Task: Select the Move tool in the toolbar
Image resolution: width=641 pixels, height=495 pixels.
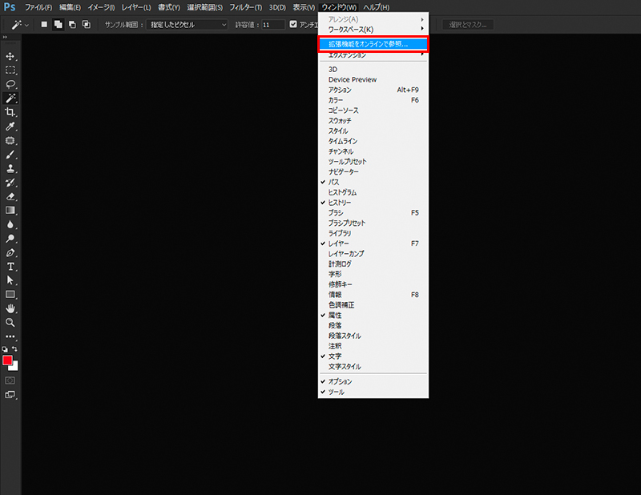Action: tap(10, 56)
